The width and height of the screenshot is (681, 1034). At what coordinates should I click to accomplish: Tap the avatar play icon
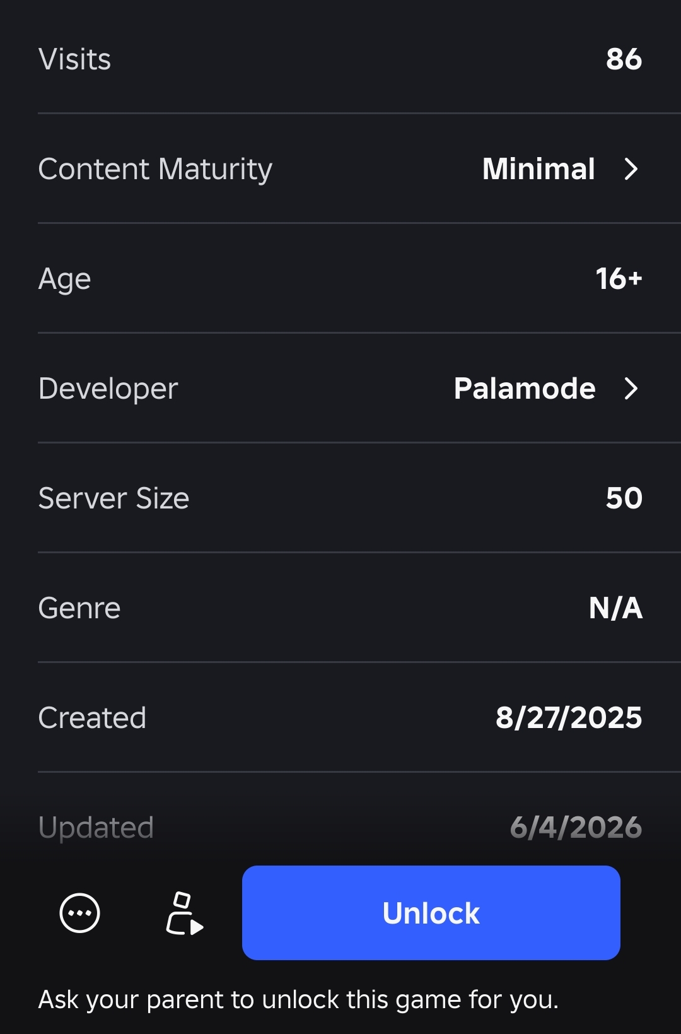click(184, 913)
